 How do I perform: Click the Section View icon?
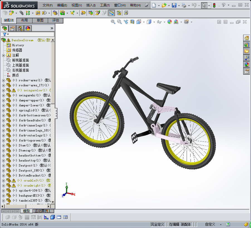pos(132,22)
